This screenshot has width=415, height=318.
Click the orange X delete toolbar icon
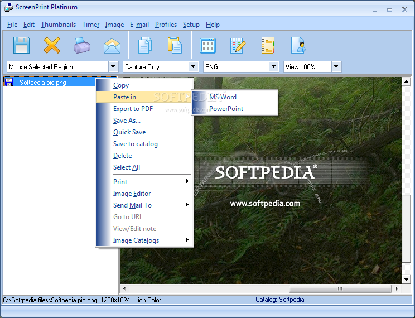[x=52, y=45]
